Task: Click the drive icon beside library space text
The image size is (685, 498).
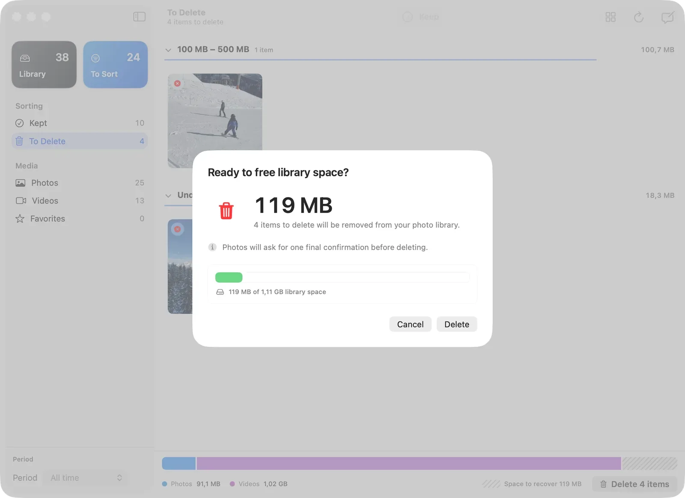Action: (220, 292)
